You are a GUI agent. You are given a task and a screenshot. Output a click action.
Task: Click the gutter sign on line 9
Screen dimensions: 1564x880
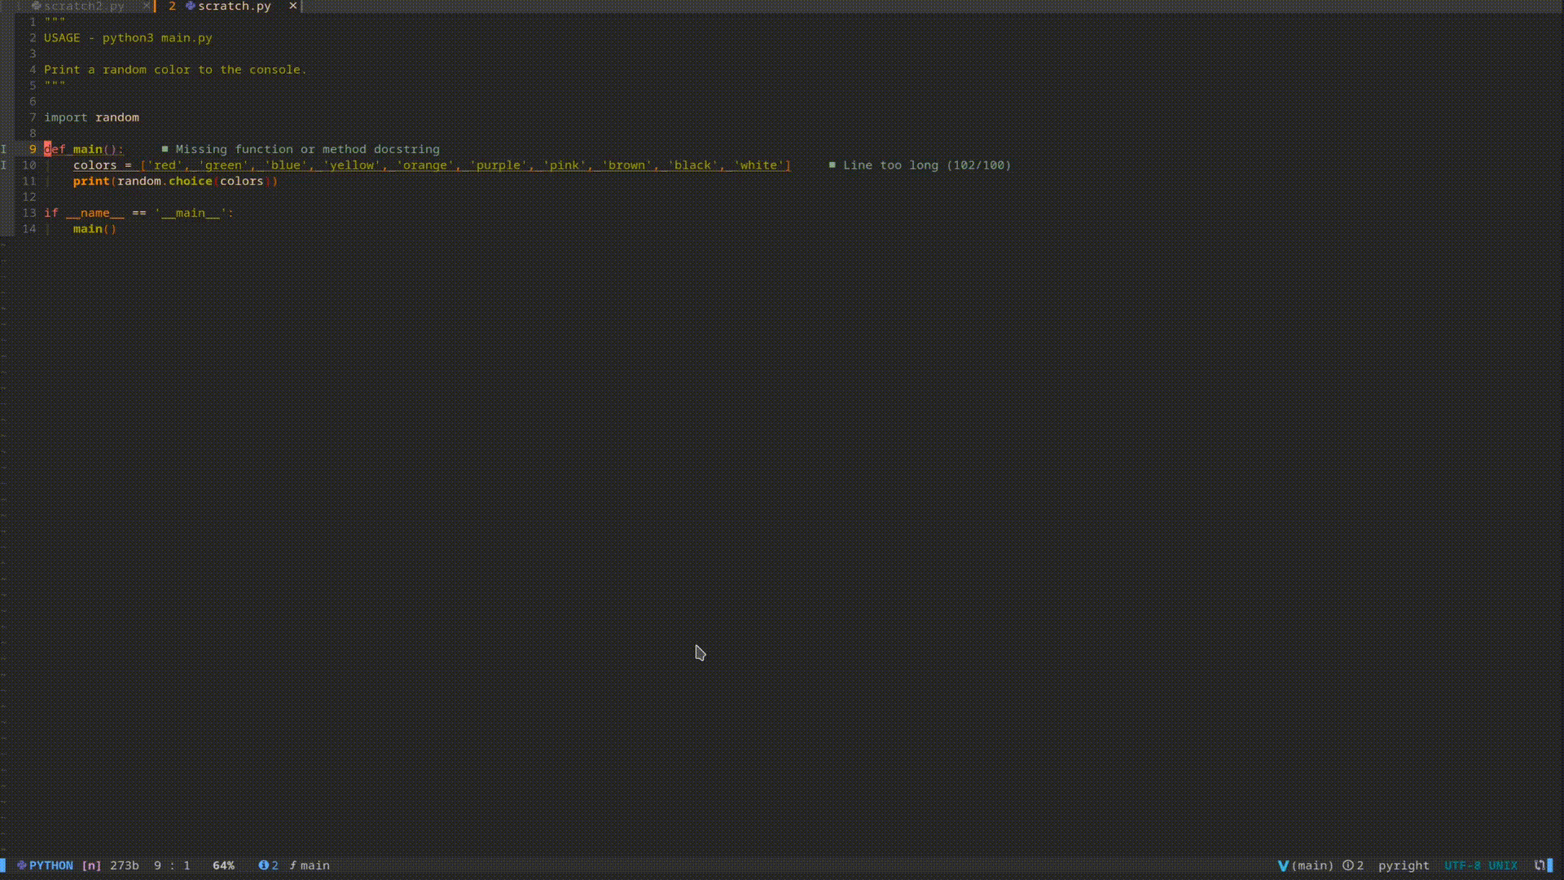(4, 149)
